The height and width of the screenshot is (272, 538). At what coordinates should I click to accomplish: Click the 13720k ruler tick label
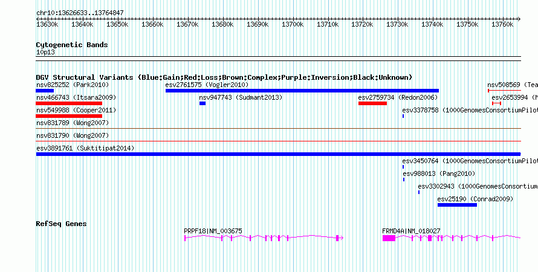(362, 25)
